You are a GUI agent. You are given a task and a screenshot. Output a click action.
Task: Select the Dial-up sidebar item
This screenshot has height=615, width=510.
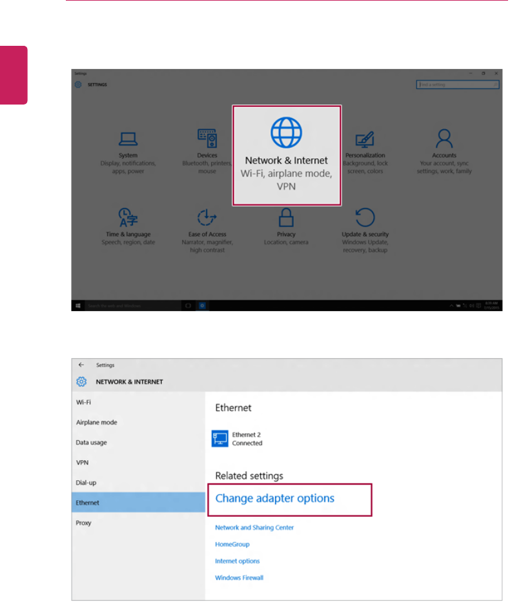tap(138, 483)
